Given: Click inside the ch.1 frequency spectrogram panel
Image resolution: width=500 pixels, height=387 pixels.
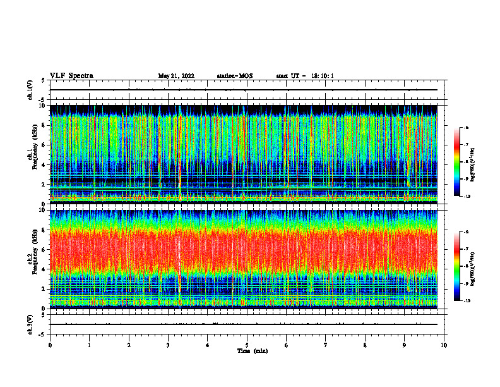Looking at the screenshot, I should tap(244, 154).
